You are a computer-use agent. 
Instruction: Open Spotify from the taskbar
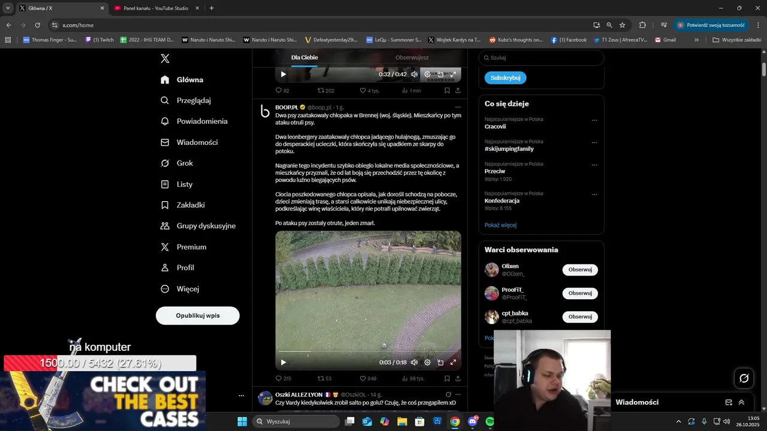click(490, 421)
